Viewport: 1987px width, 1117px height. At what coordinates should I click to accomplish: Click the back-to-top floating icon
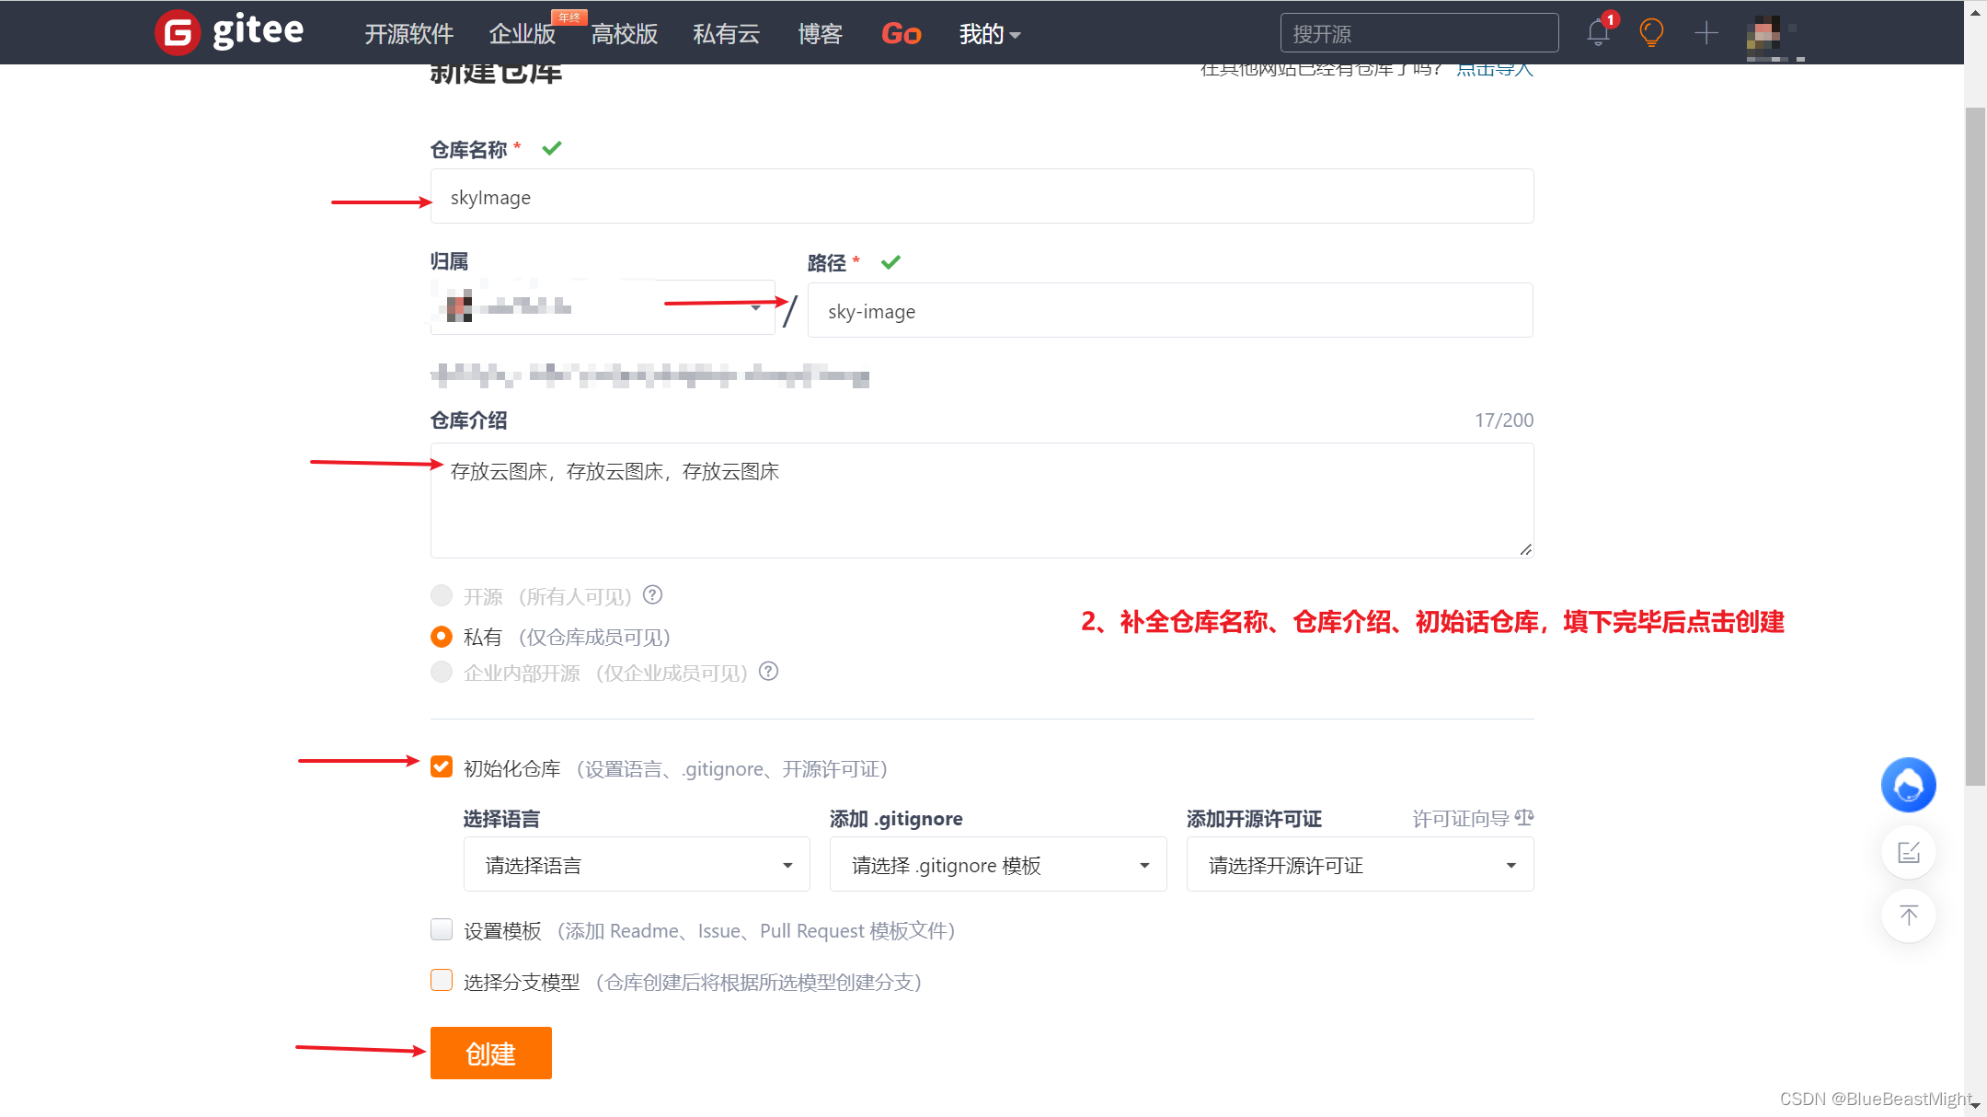click(1909, 915)
